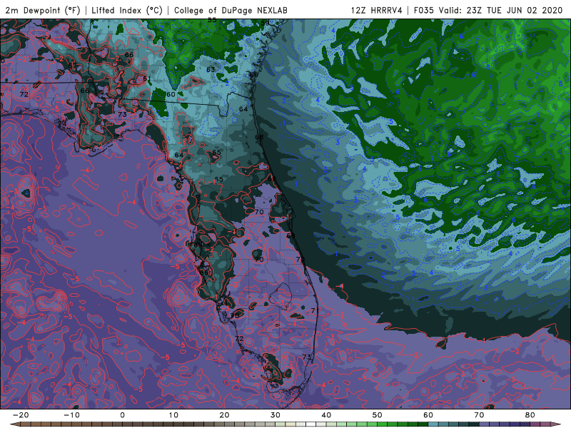Click the '12Z HRRRV4' model run label
Viewport: 571px width, 428px height.
point(377,10)
